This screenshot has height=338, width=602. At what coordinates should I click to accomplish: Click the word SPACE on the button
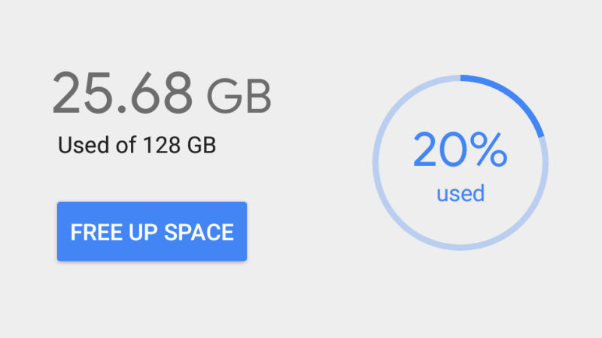point(199,232)
